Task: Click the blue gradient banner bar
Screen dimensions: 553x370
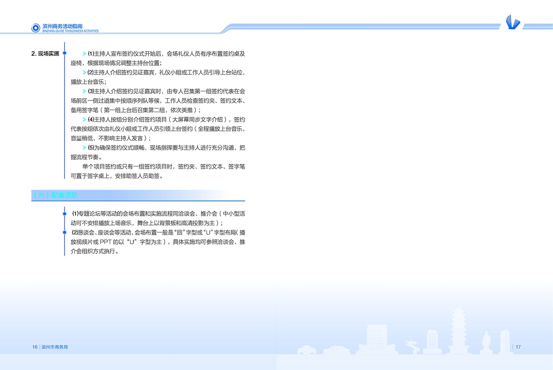Action: click(x=346, y=27)
